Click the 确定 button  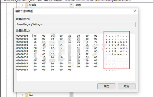pos(106,86)
